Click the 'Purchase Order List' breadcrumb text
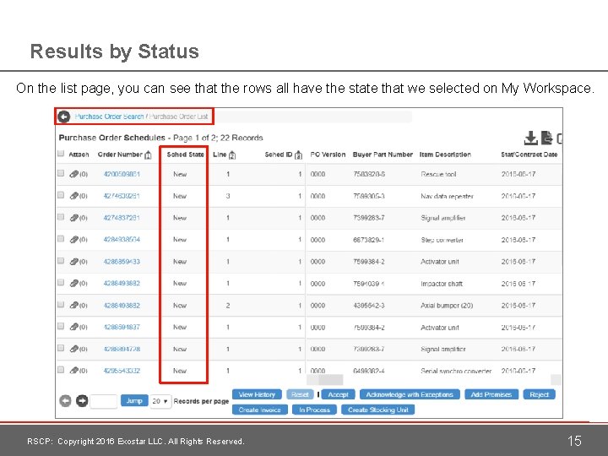Screen dimensions: 608x456 coord(179,117)
